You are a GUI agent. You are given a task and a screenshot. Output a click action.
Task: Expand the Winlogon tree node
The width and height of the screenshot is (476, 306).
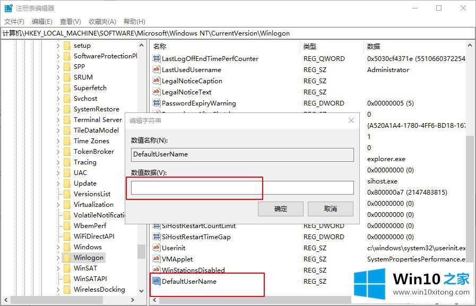pyautogui.click(x=58, y=258)
